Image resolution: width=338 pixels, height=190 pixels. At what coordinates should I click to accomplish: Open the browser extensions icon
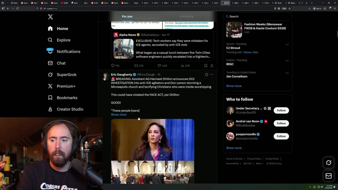coord(325,8)
